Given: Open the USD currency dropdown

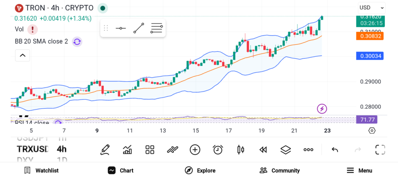Looking at the screenshot, I should [371, 8].
